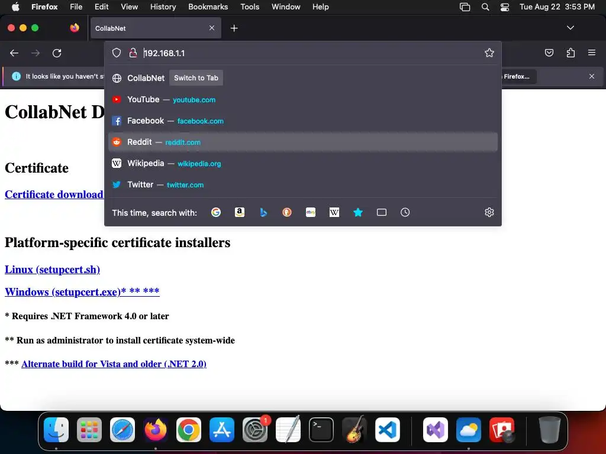The image size is (606, 454).
Task: Open System Settings in dock
Action: [255, 430]
